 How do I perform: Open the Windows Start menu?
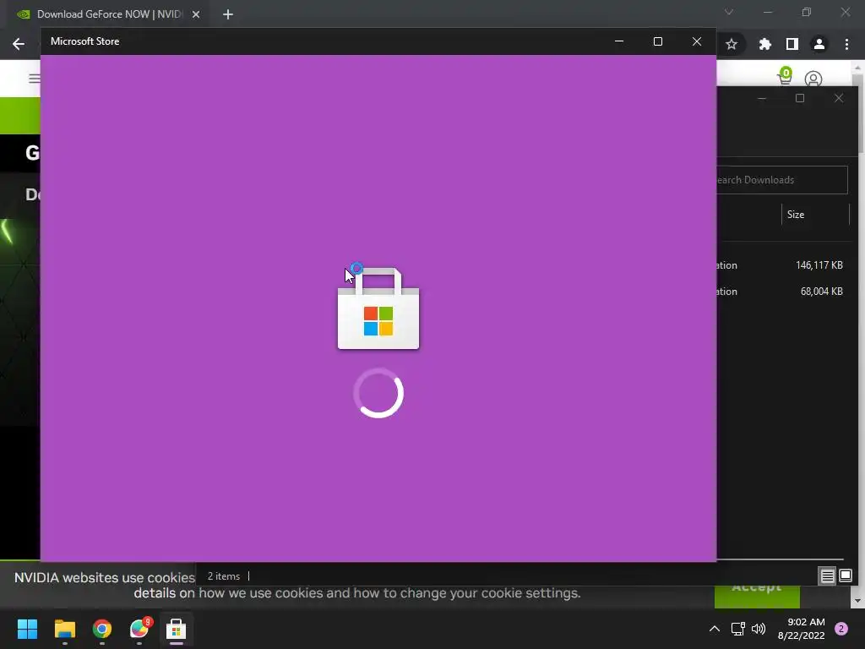pos(27,629)
